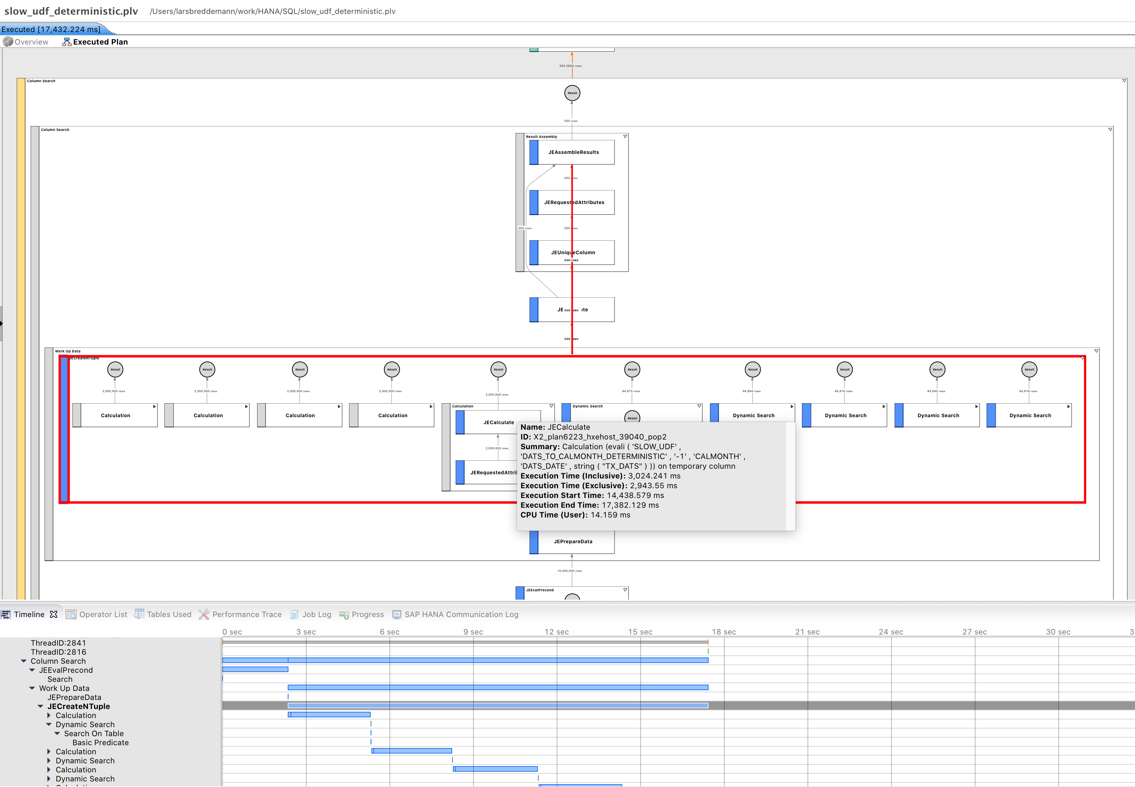Switch to the Executed Plan tab
The image size is (1135, 787).
pos(95,42)
